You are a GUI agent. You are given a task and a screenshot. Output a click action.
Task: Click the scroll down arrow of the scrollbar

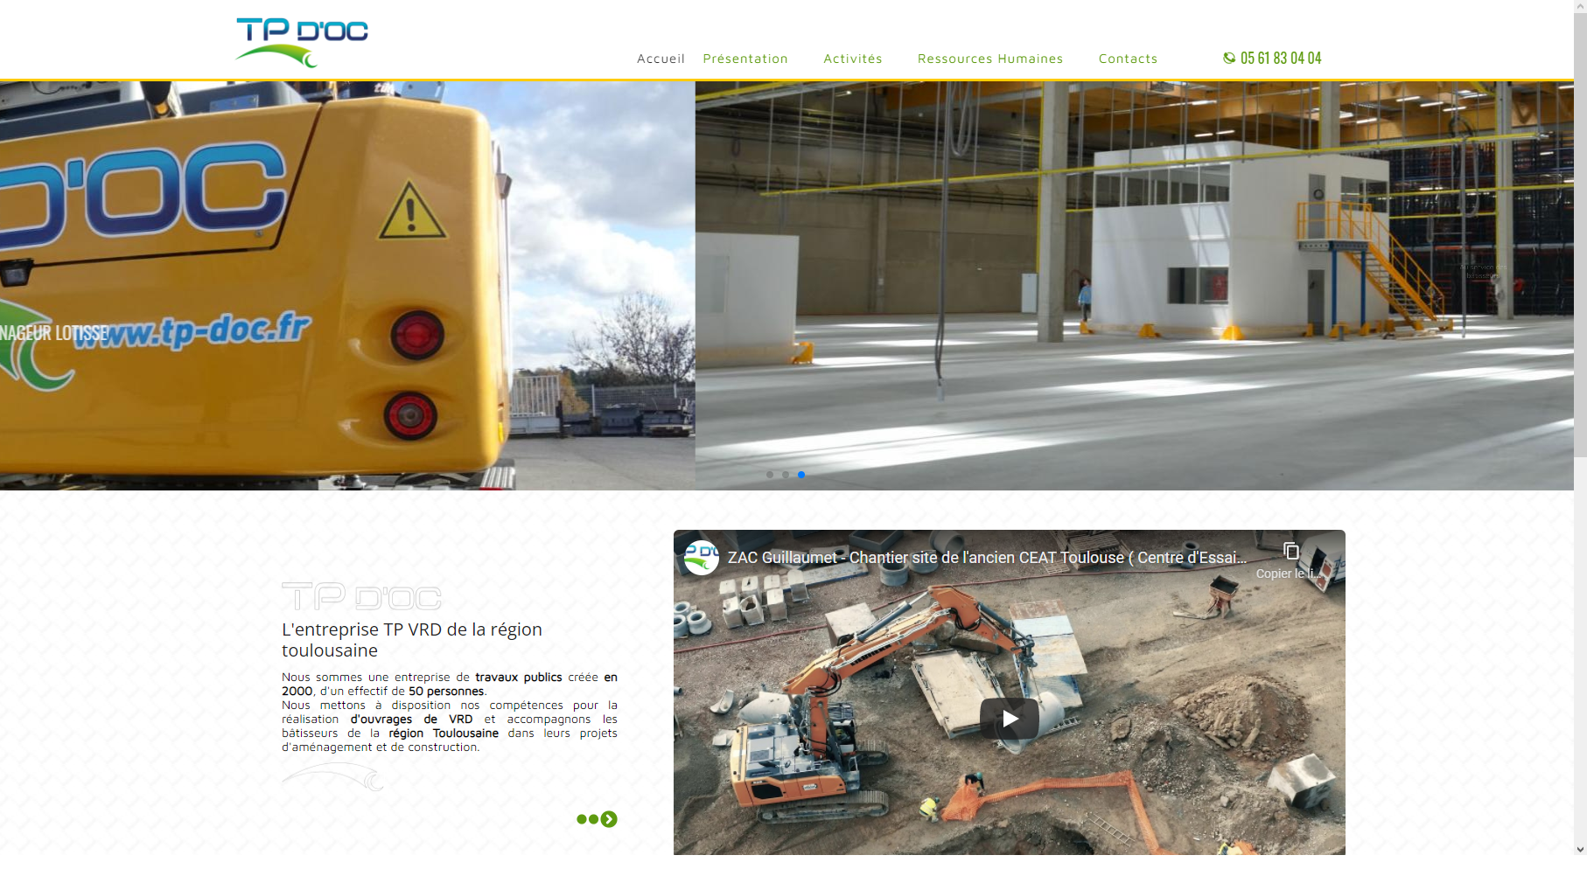[x=1580, y=848]
